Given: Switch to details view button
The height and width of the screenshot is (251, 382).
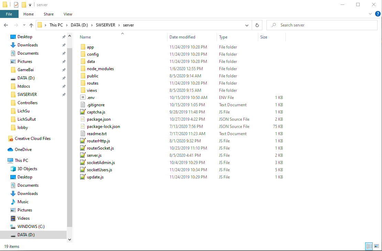Looking at the screenshot, I should coord(369,246).
